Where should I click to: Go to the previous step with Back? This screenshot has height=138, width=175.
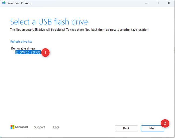point(126,128)
